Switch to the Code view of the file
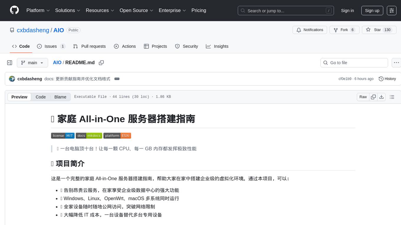Image resolution: width=401 pixels, height=225 pixels. [x=41, y=97]
